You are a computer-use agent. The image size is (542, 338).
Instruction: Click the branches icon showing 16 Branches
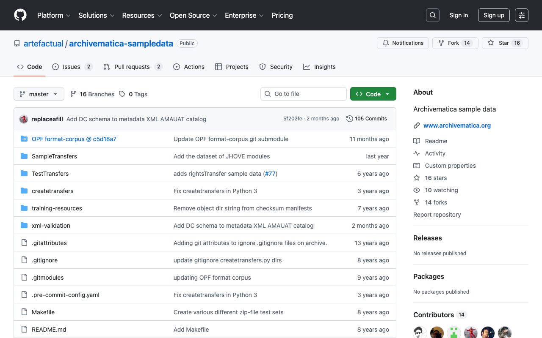pyautogui.click(x=73, y=94)
